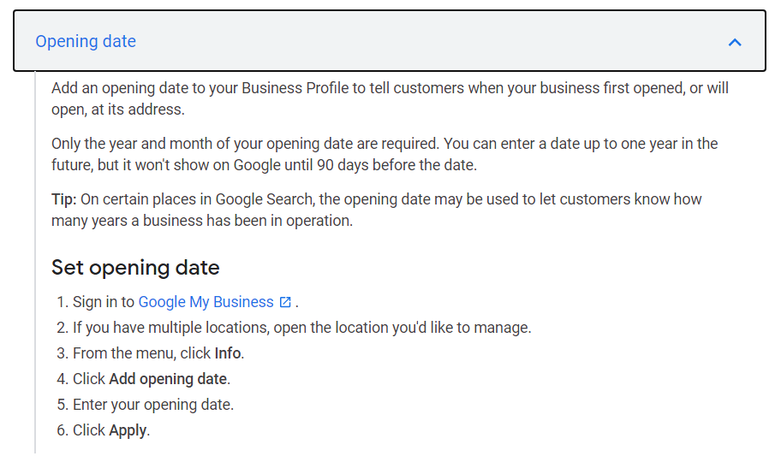Click the "From the menu, click" text in step 3
Viewport: 775px width, 468px height.
click(142, 353)
